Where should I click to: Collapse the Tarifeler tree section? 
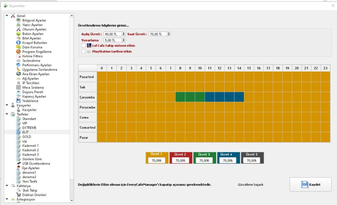pyautogui.click(x=7, y=114)
